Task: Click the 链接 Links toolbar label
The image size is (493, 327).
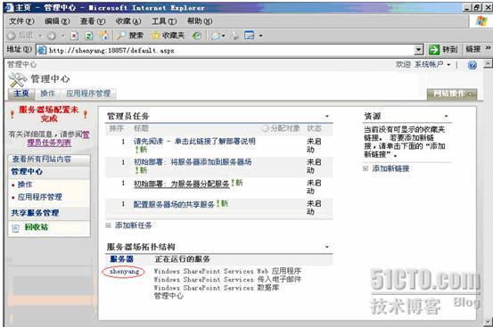Action: coord(472,49)
